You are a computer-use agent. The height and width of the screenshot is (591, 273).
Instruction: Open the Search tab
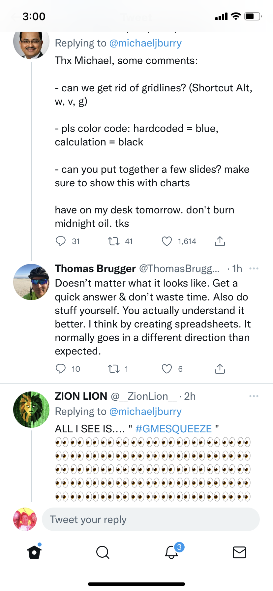(103, 552)
